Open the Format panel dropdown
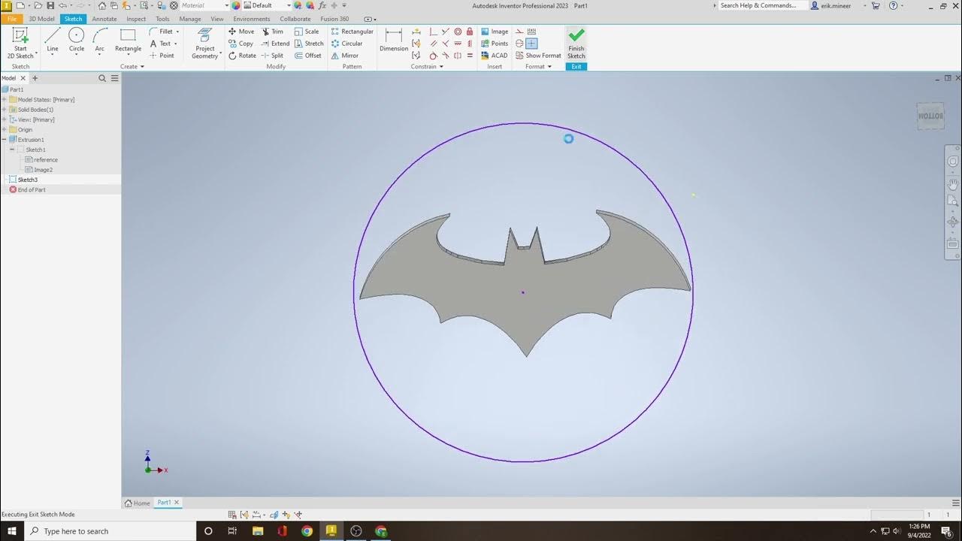This screenshot has height=541, width=962. tap(538, 67)
